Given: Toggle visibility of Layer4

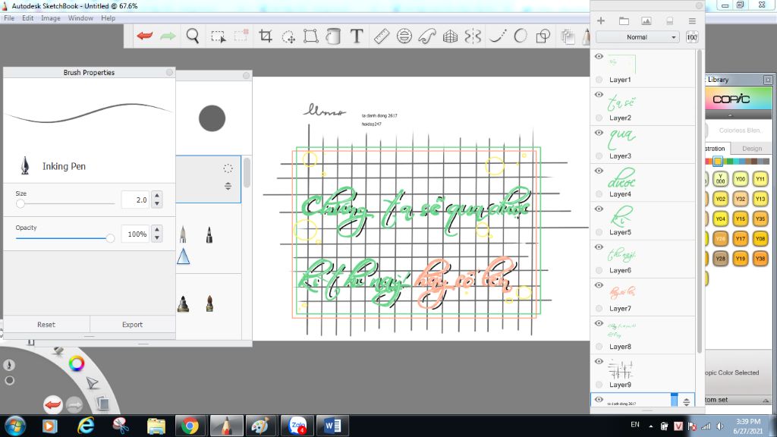Looking at the screenshot, I should click(x=599, y=171).
